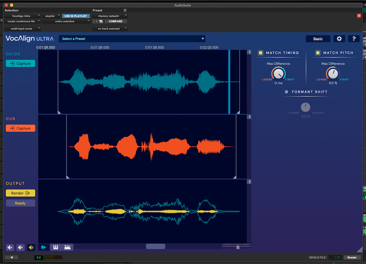Click the yellow output monitor speaker icon
This screenshot has width=366, height=264.
click(30, 247)
